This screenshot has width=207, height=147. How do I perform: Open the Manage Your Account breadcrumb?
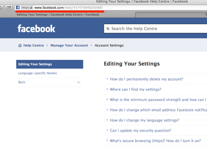click(69, 45)
